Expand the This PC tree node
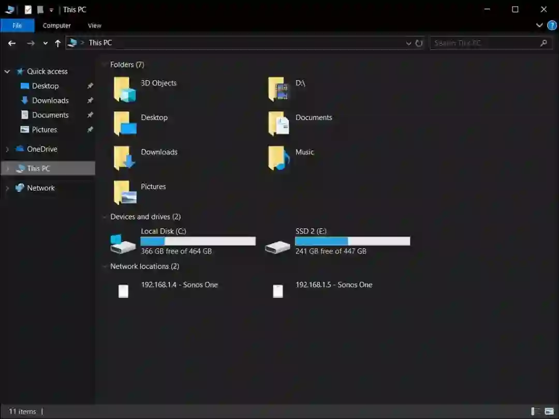 pos(7,169)
